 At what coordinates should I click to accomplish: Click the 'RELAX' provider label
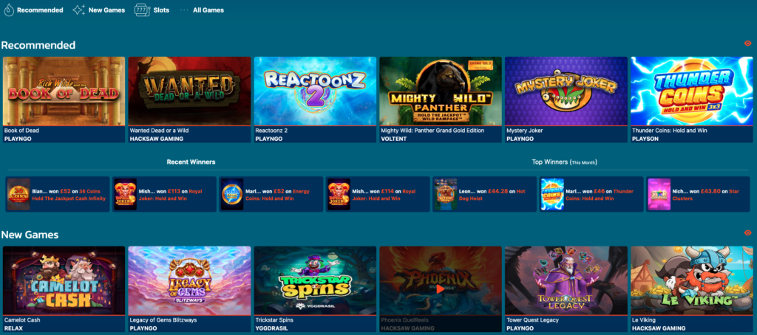coord(13,328)
